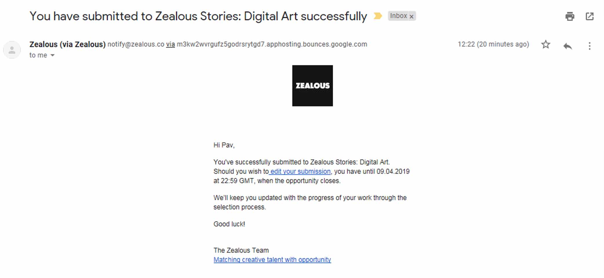Click the underlined "via" link
This screenshot has width=604, height=278.
pos(170,44)
